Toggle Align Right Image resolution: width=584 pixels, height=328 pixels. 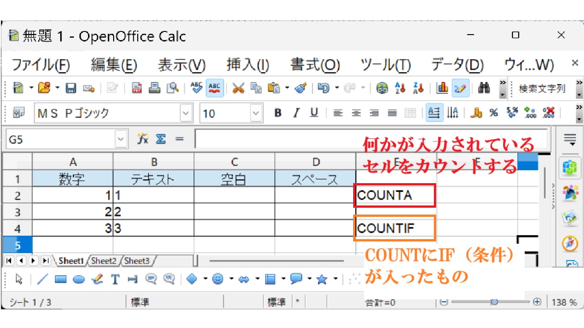pyautogui.click(x=374, y=113)
